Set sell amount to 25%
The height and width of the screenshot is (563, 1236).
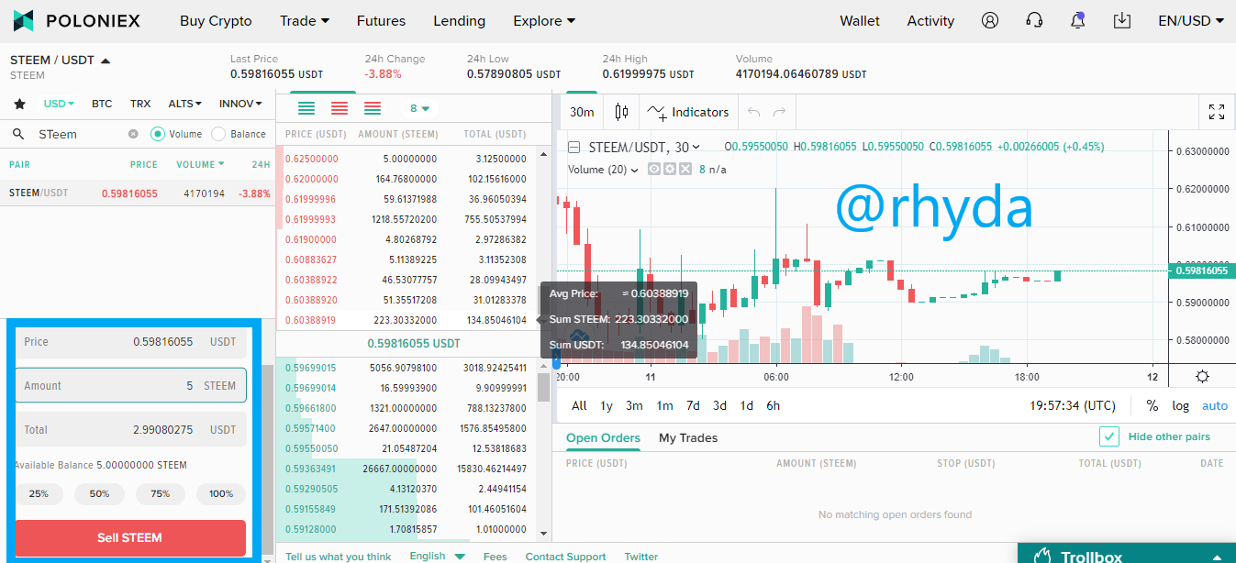[x=39, y=493]
